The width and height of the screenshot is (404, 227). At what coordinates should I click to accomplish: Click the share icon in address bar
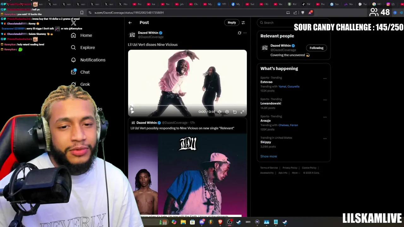point(295,13)
